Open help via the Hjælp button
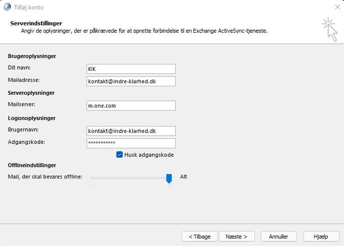Screen dimensions: 344x246 point(321,236)
